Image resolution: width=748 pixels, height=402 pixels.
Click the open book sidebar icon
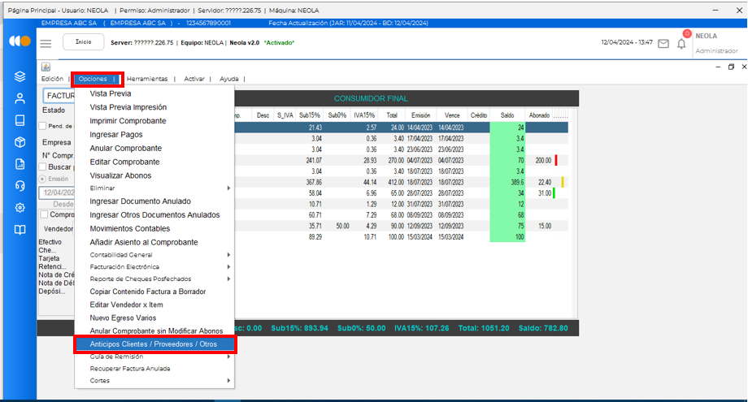point(20,229)
